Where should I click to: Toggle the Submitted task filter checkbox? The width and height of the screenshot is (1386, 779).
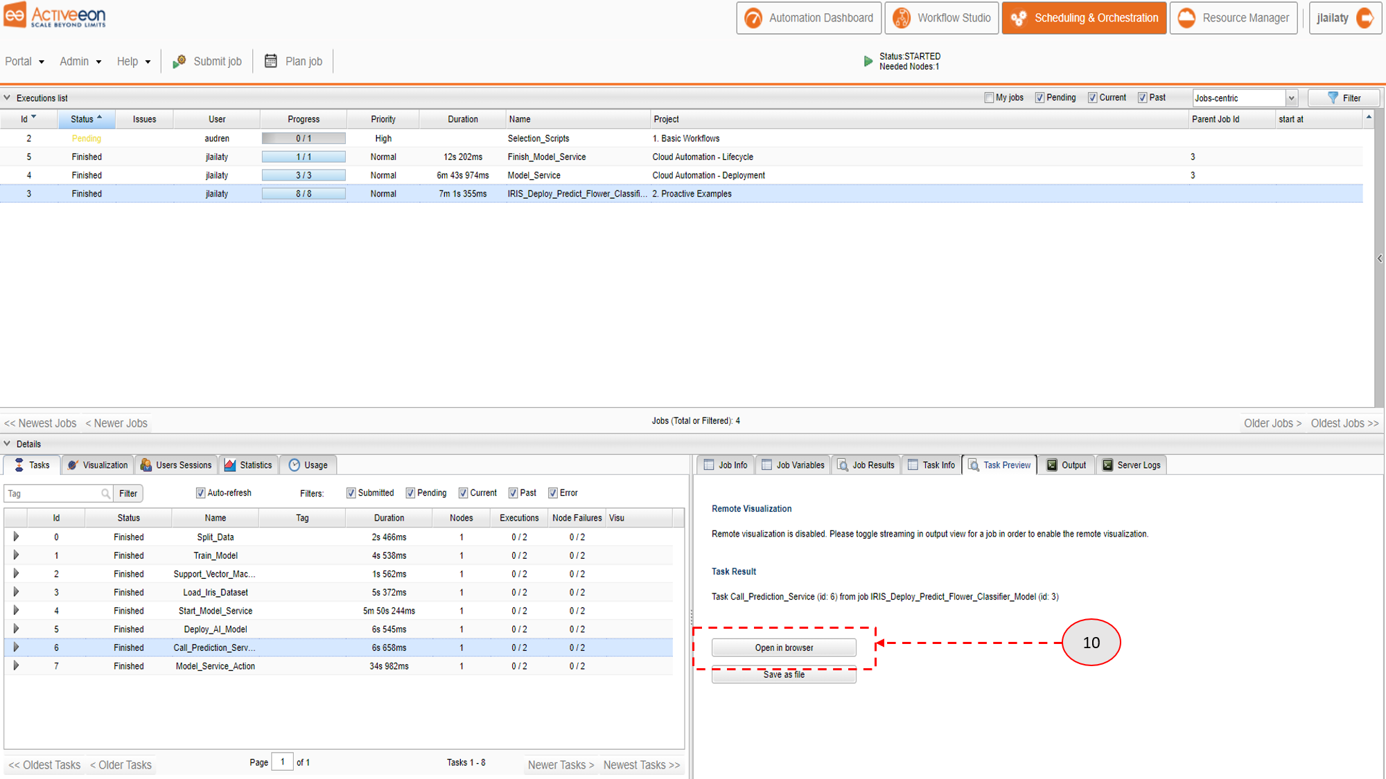351,493
